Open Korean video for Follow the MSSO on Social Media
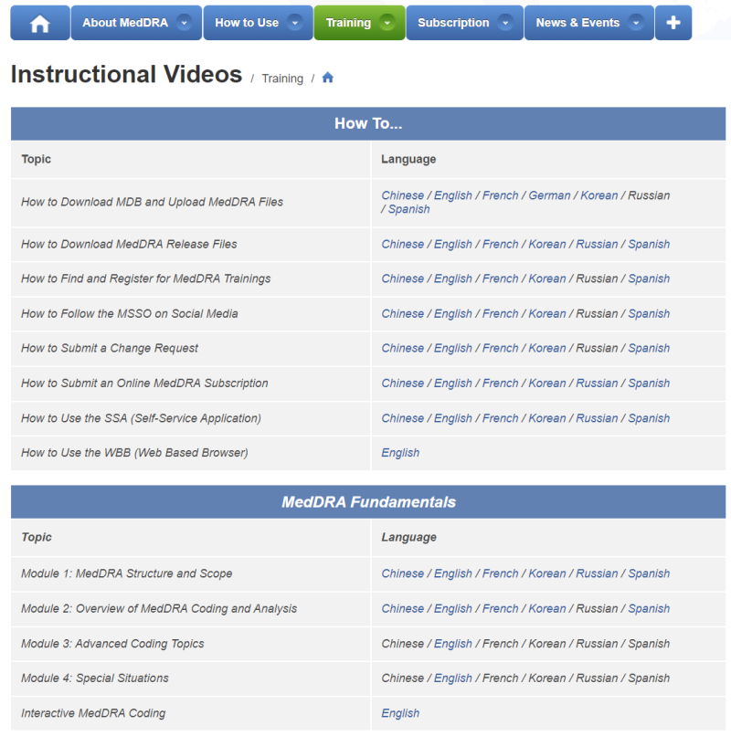Screen dimensions: 731x736 tap(547, 313)
